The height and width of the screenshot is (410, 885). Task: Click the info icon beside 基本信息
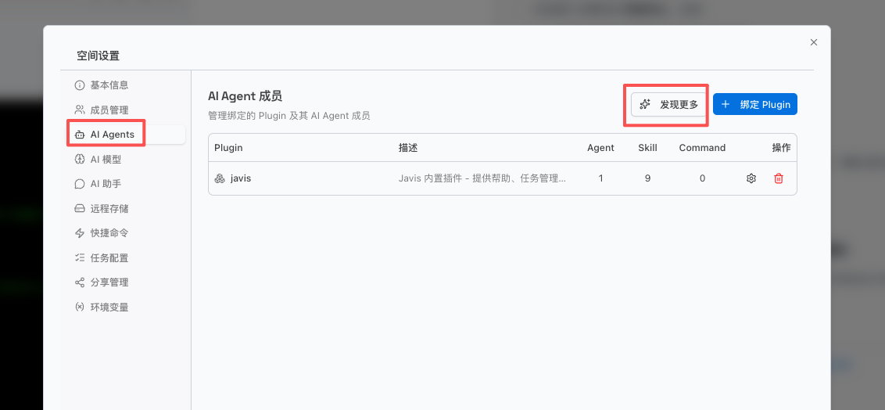click(79, 85)
